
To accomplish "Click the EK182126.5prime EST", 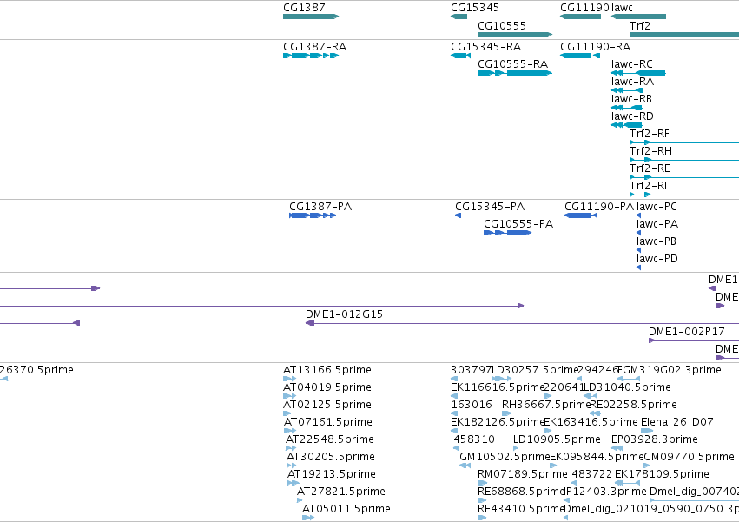I will pos(454,431).
